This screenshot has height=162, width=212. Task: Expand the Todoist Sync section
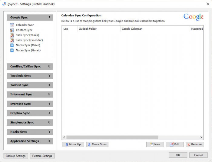coord(30,85)
